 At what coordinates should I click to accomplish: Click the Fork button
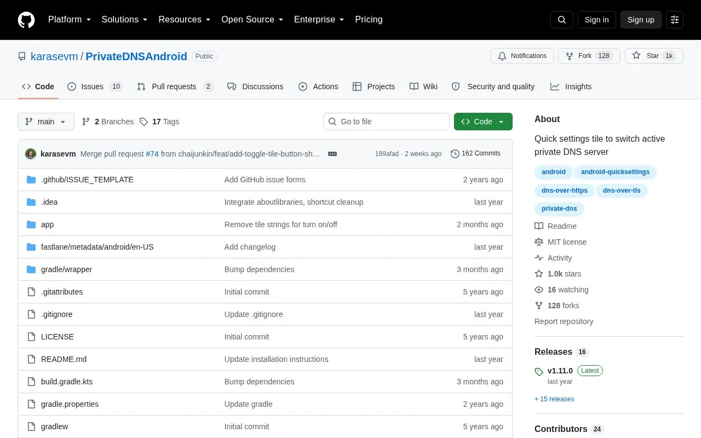point(589,56)
